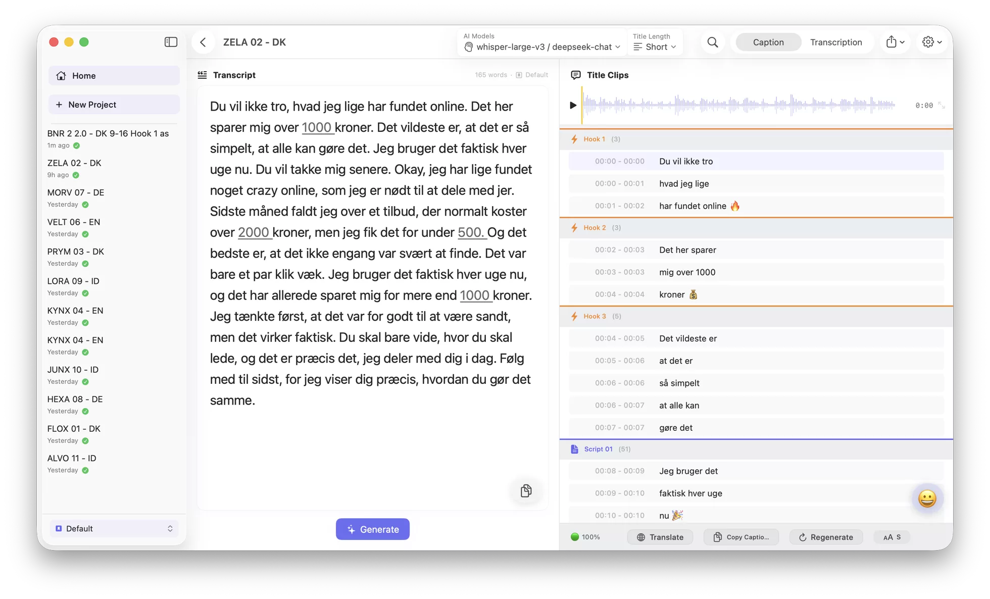Expand the waveform with the arrow icon
This screenshot has width=990, height=599.
942,105
